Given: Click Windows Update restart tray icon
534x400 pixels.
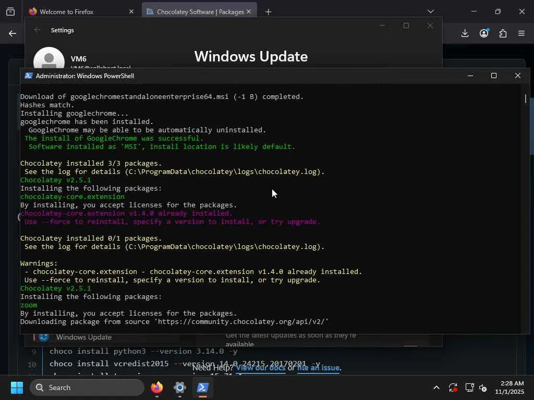Looking at the screenshot, I should pos(453,387).
